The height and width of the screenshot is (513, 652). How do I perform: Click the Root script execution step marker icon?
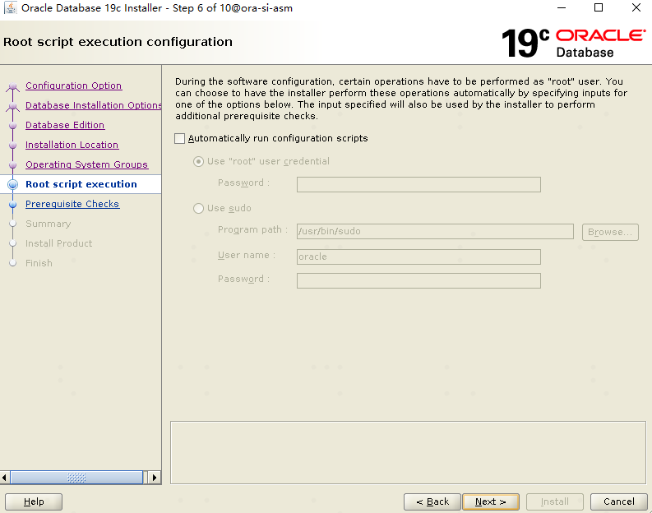click(13, 185)
